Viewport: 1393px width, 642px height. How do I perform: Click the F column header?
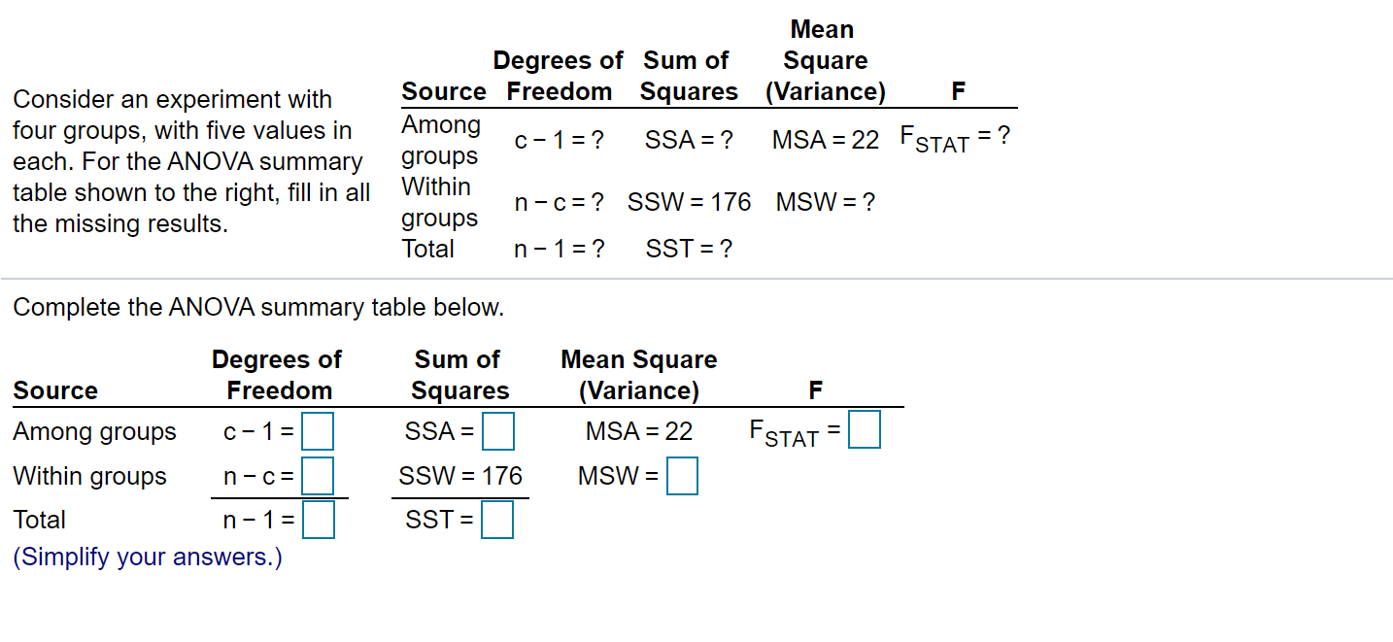coord(815,389)
